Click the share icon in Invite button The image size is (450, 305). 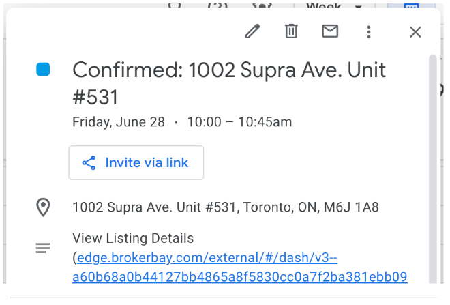89,163
